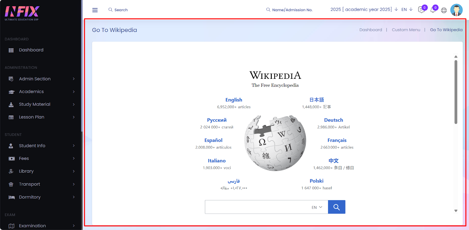Open the notifications bell icon

(x=433, y=10)
